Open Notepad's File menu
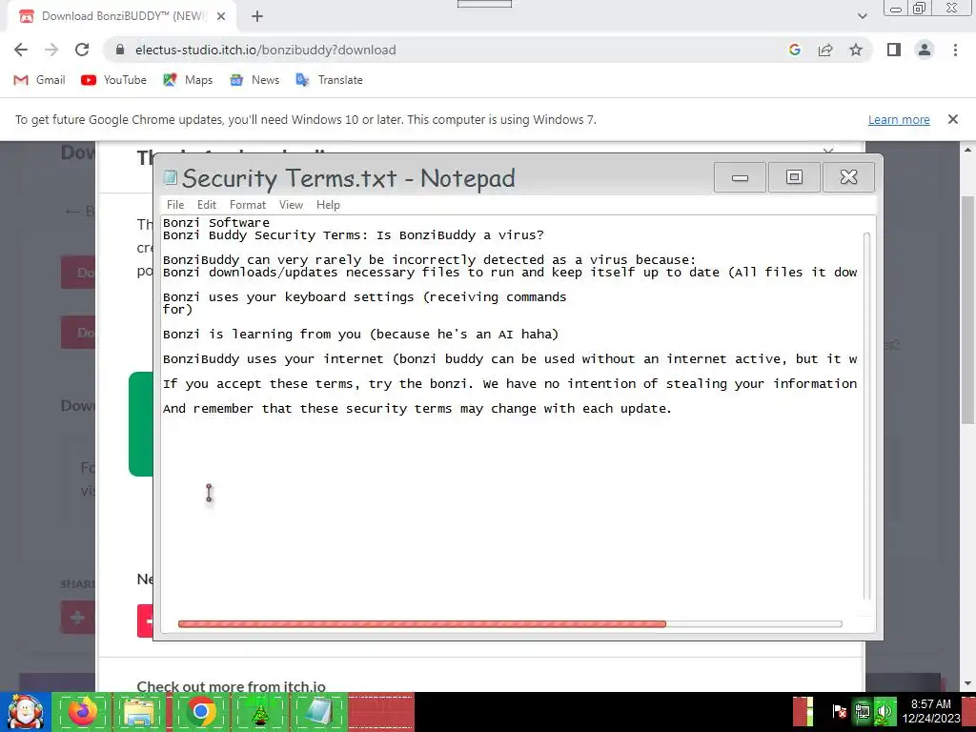976x732 pixels. point(175,205)
